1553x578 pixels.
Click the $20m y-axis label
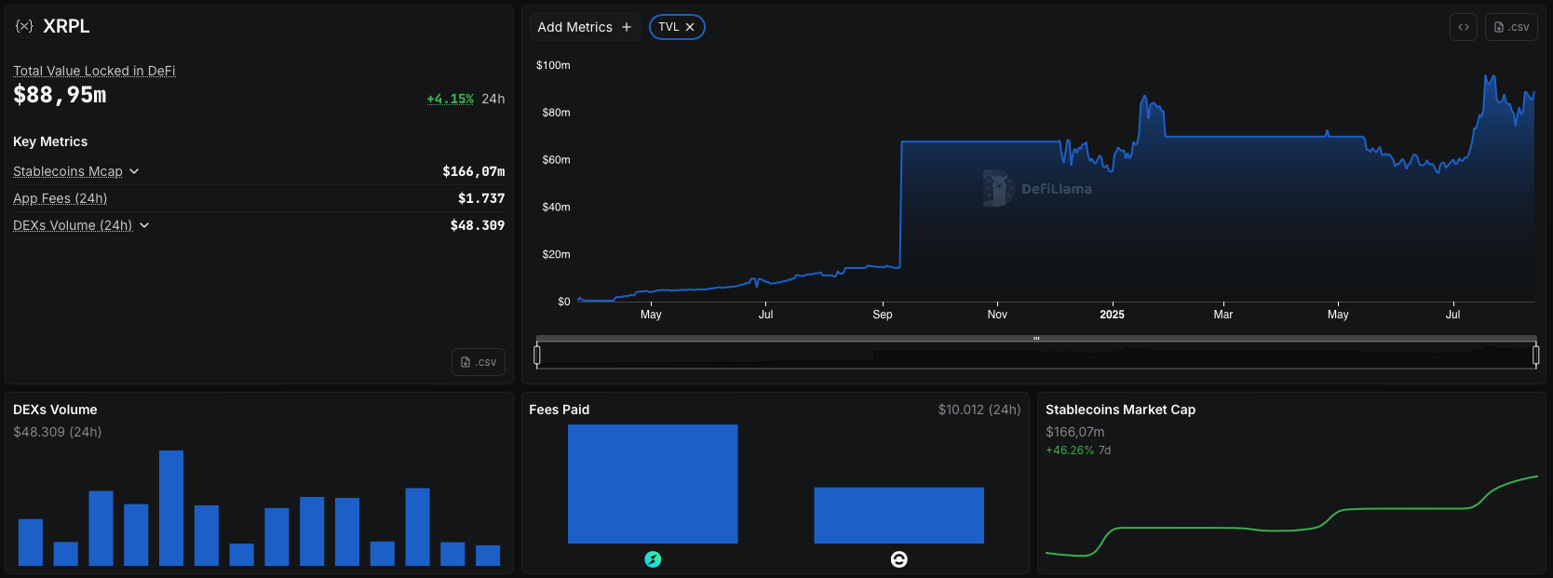(556, 254)
